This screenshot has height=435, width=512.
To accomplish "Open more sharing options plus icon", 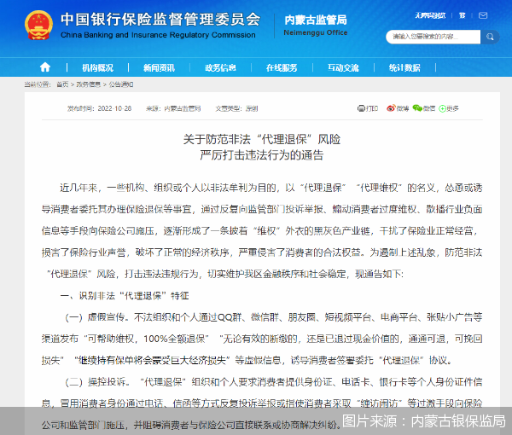I will tap(449, 108).
